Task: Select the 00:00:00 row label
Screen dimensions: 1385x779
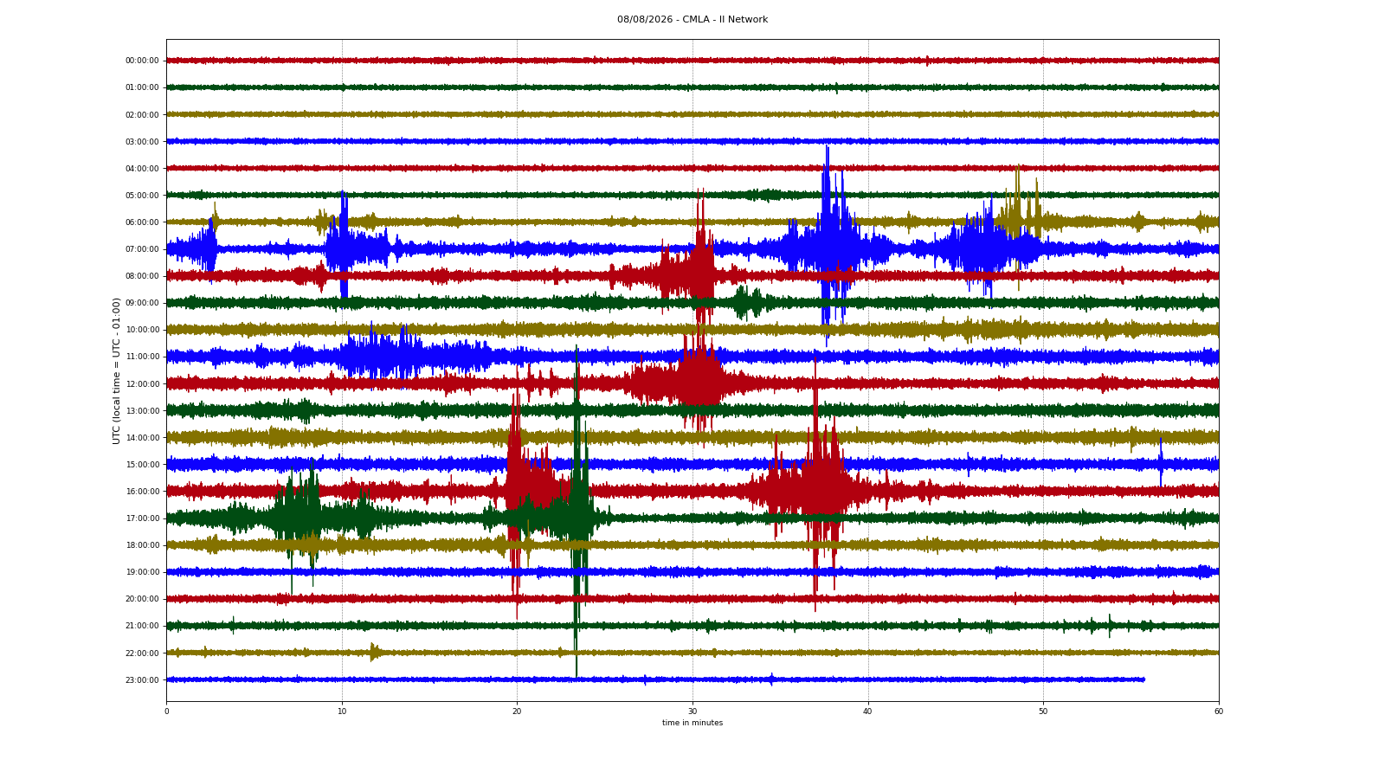Action: [x=142, y=61]
